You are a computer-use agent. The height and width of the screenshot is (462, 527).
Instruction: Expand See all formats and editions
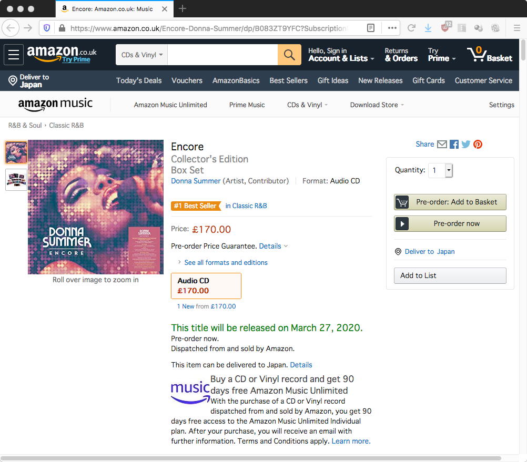226,263
